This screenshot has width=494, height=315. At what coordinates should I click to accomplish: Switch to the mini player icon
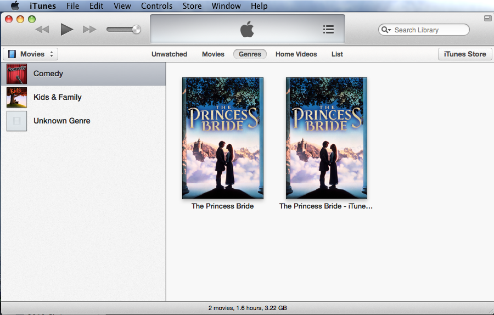[x=488, y=18]
